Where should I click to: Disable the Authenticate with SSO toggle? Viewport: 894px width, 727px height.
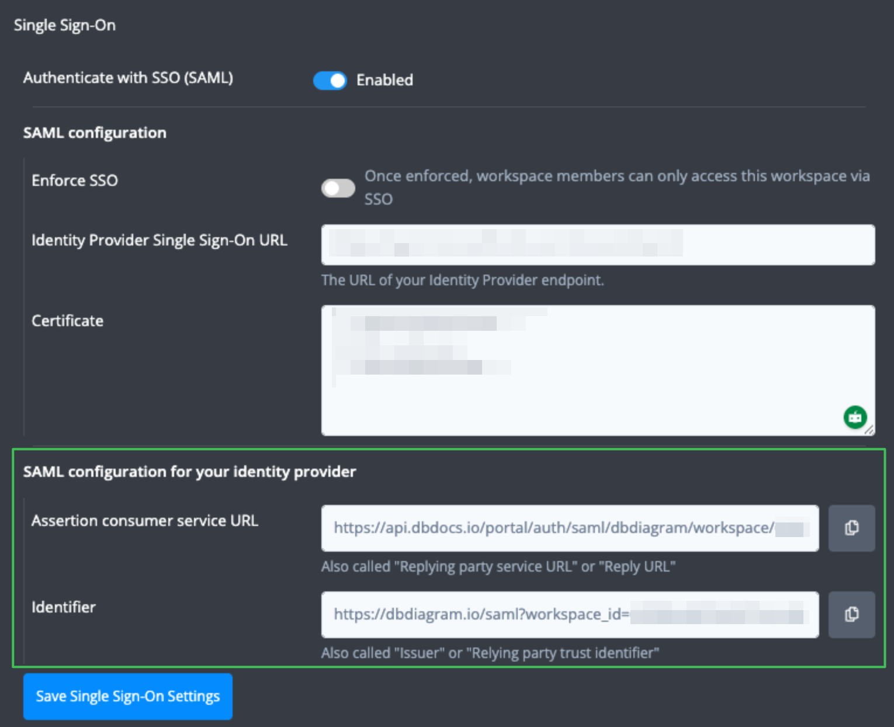point(330,81)
